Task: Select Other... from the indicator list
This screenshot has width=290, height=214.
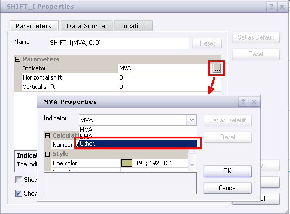Action: (x=138, y=144)
